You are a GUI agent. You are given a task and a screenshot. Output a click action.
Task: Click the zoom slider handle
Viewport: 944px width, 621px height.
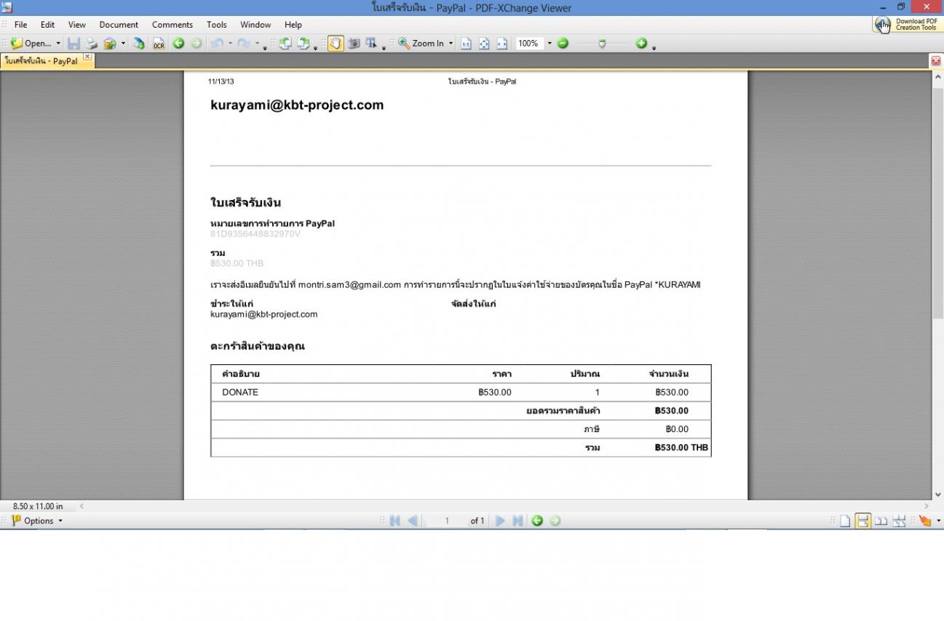pyautogui.click(x=602, y=44)
